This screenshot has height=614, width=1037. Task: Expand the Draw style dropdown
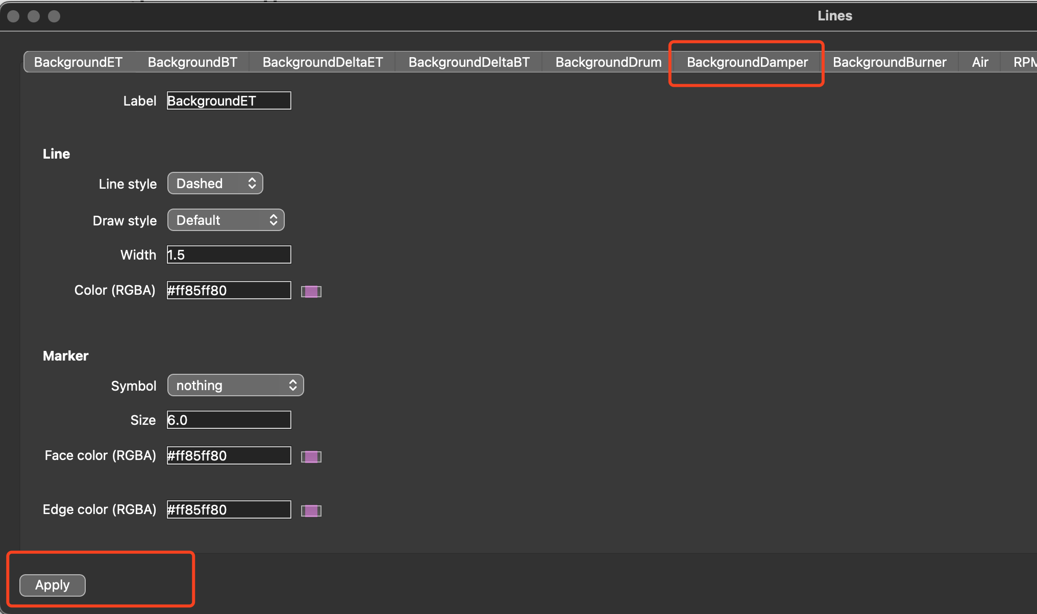(x=226, y=220)
